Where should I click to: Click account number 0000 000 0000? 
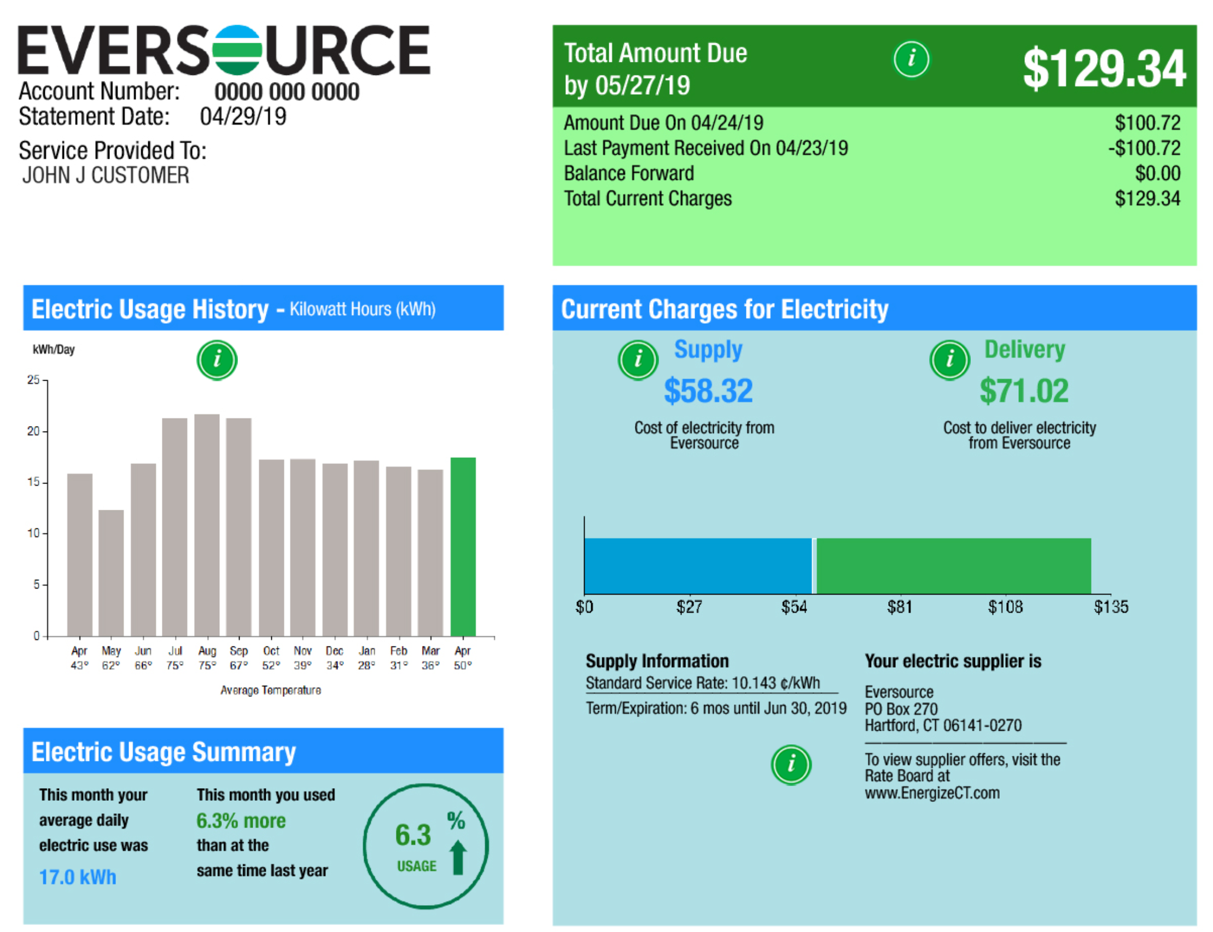[287, 92]
